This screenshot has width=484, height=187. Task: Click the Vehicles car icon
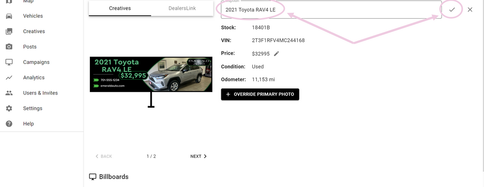[9, 16]
